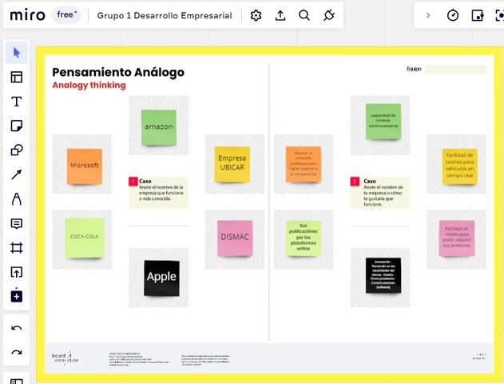Select the COCA-COLA green sticky note
504x384 pixels.
(x=85, y=238)
